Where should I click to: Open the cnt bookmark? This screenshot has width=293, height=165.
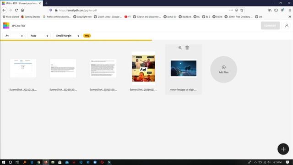[x=259, y=16]
